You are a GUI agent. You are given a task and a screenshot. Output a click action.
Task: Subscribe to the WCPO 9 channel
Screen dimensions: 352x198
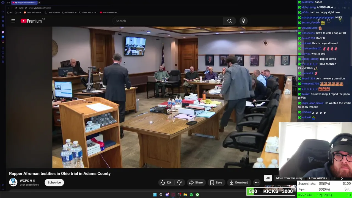click(x=54, y=183)
